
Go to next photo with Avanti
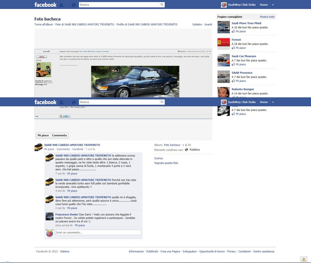point(208,24)
